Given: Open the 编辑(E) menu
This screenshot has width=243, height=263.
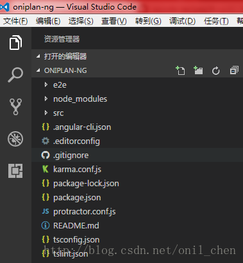Looking at the screenshot, I should click(x=48, y=21).
